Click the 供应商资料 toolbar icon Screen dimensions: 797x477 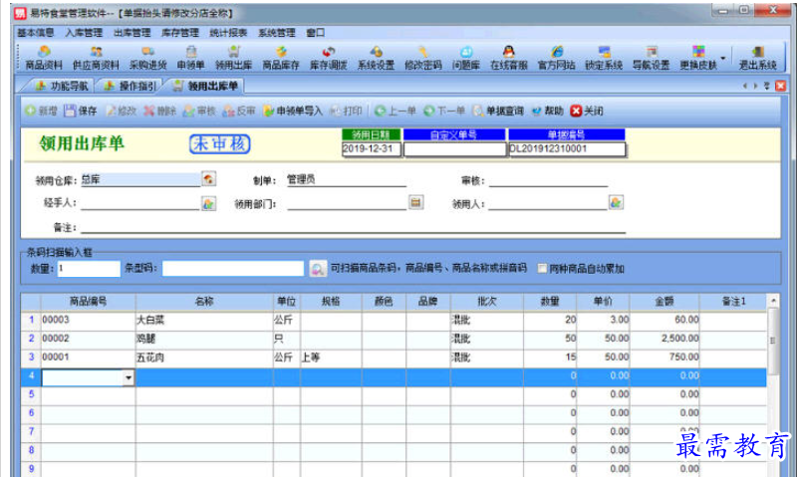tap(96, 57)
